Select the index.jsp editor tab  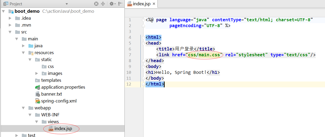click(141, 4)
